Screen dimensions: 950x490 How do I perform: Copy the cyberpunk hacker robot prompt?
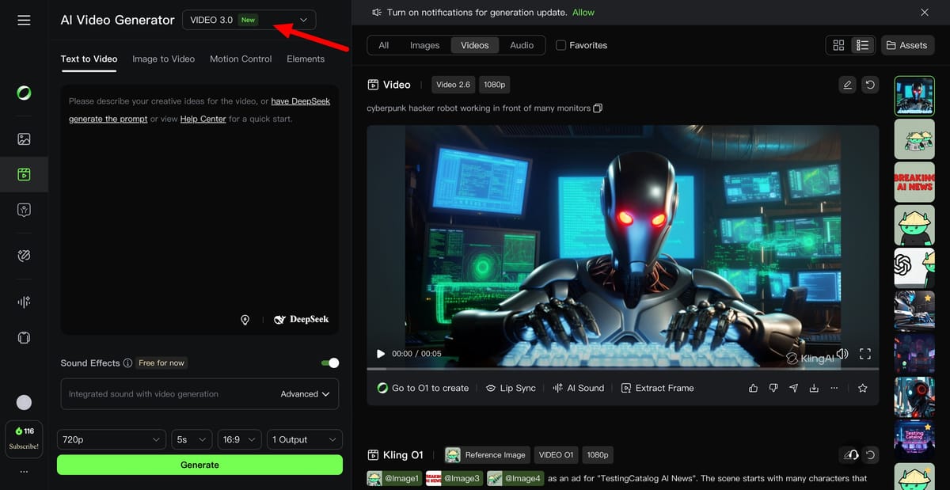point(598,108)
